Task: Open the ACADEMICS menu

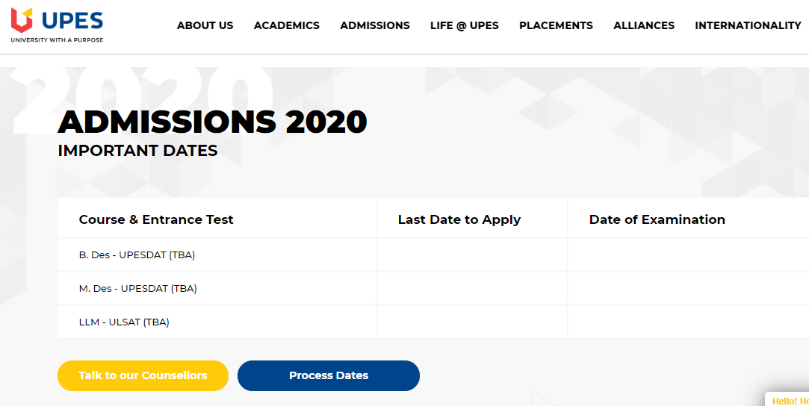Action: pyautogui.click(x=286, y=25)
